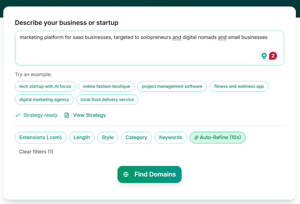Open View Strategy
The image size is (300, 204).
(89, 115)
